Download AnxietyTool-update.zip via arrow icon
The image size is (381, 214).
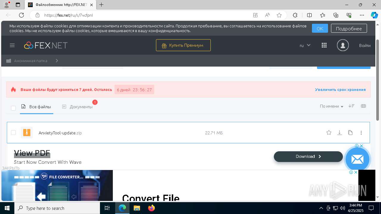(339, 133)
